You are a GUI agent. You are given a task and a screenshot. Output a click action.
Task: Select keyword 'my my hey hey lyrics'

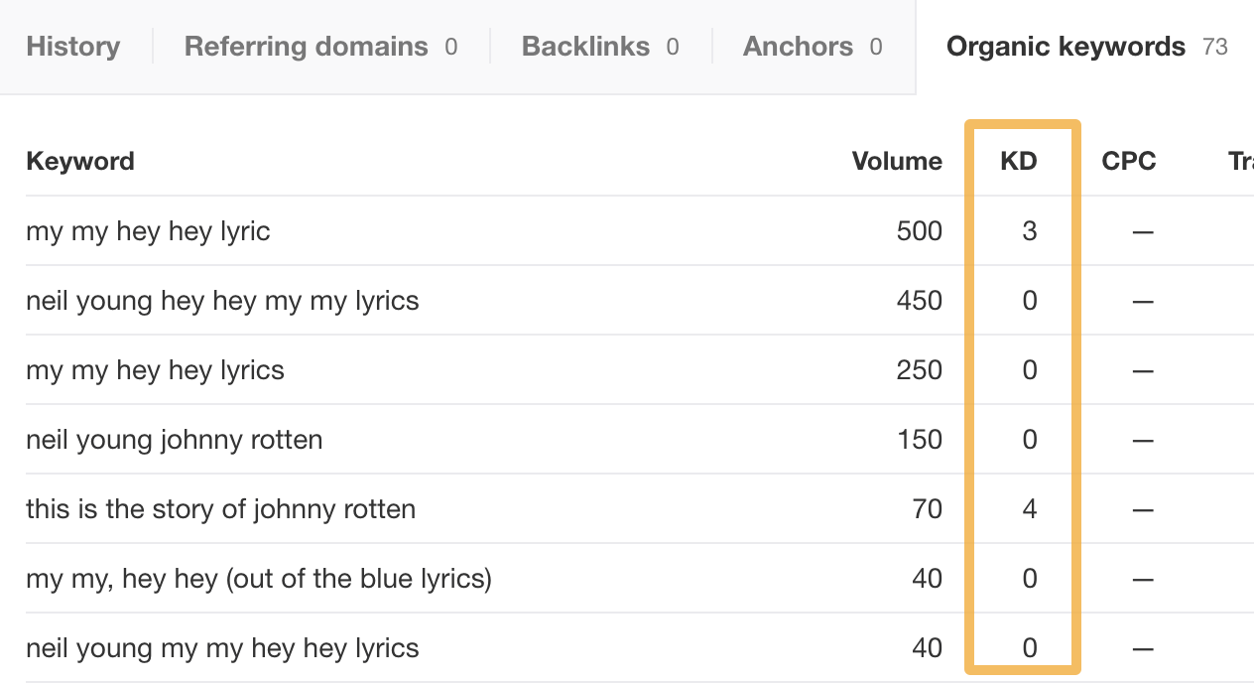tap(156, 369)
